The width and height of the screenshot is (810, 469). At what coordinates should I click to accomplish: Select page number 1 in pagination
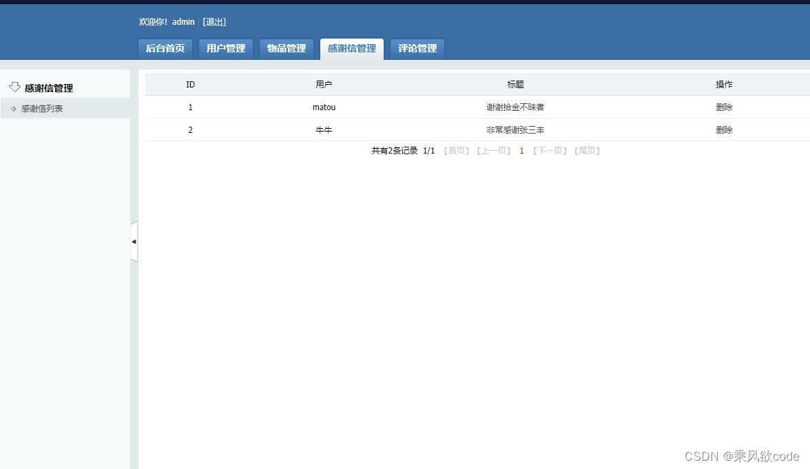(521, 151)
